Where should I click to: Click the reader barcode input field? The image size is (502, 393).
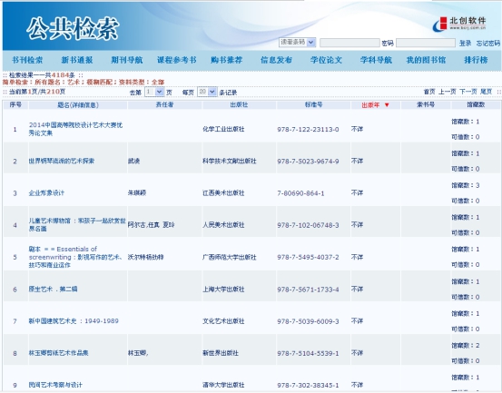349,43
